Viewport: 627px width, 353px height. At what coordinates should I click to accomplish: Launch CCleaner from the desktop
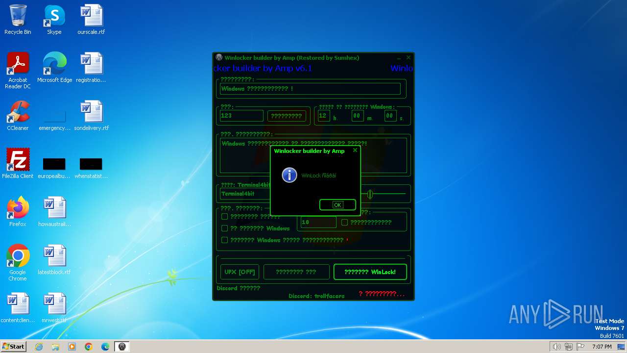[18, 116]
